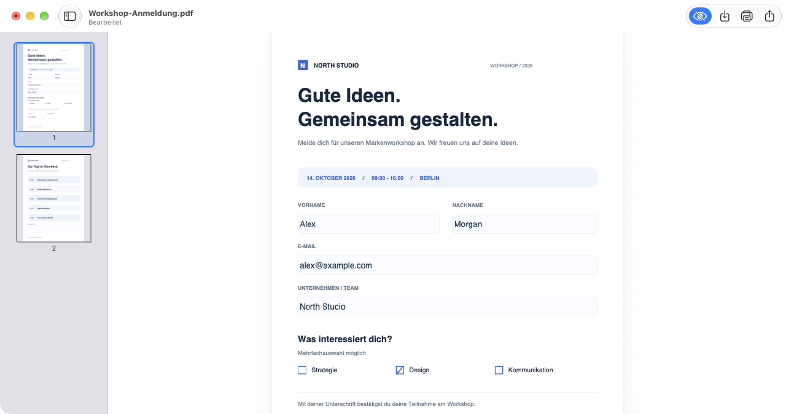Click the share icon
Image resolution: width=786 pixels, height=414 pixels.
point(769,17)
